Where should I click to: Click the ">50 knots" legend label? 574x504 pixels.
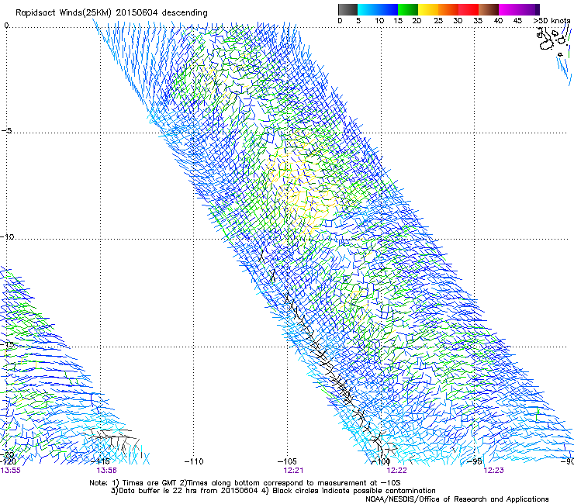552,21
